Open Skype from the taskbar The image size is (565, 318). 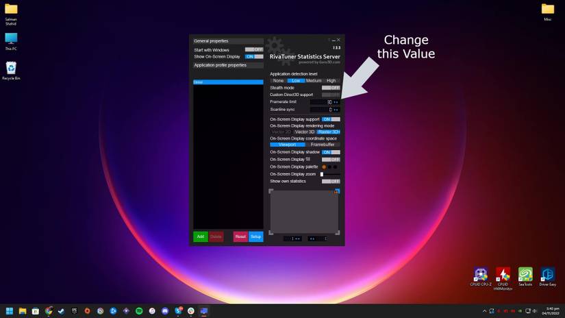click(178, 310)
